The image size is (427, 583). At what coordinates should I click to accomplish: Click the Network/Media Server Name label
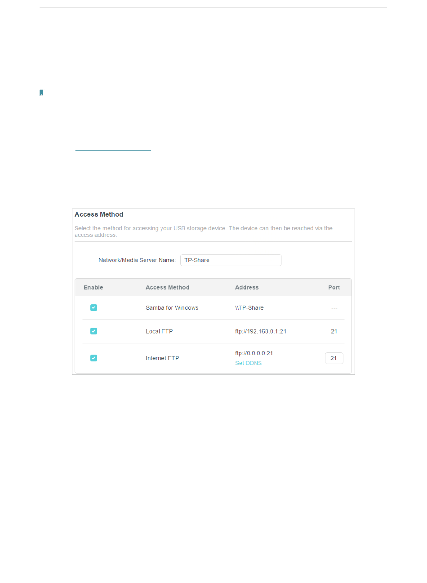[137, 260]
